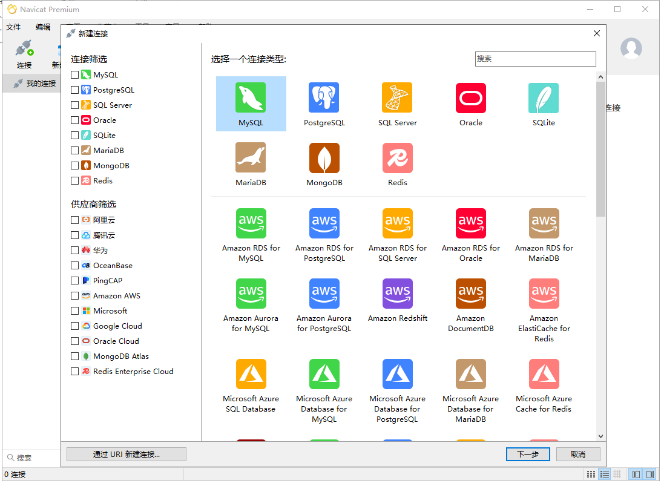Click the connection list scrollbar down arrow
This screenshot has width=661, height=483.
pyautogui.click(x=600, y=436)
